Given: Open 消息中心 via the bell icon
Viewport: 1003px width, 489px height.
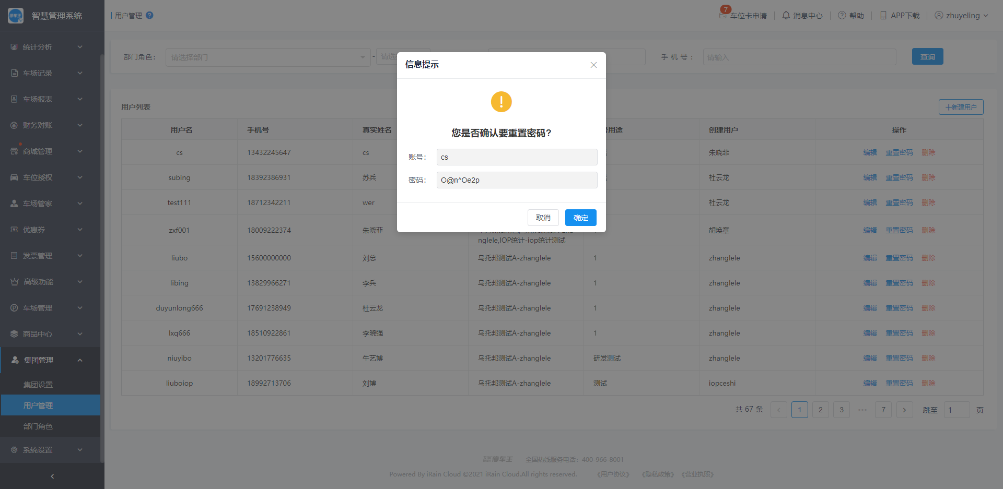Looking at the screenshot, I should coord(786,15).
